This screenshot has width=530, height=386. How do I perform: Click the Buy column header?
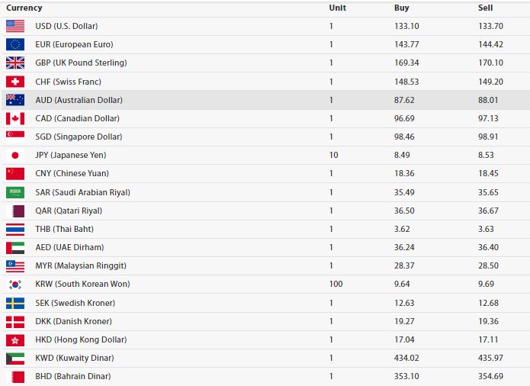[401, 8]
